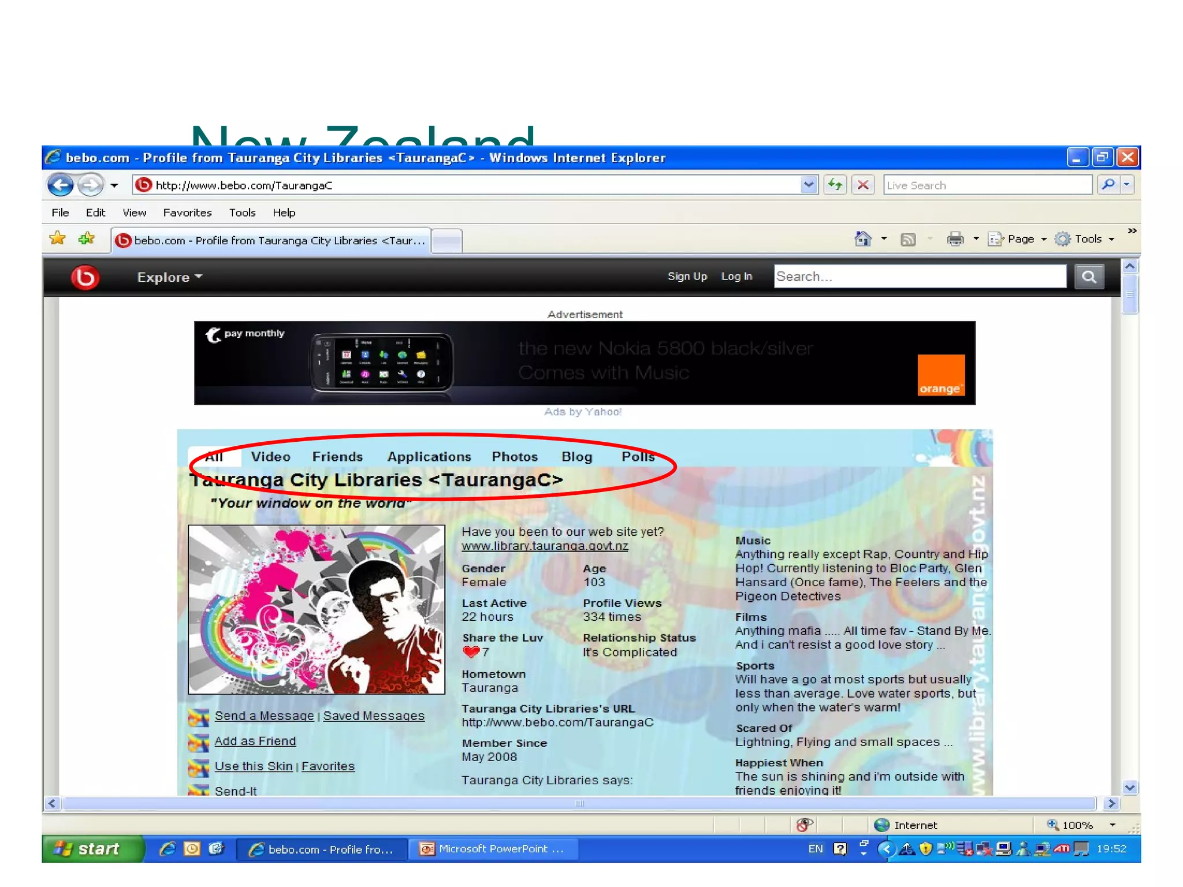Viewport: 1183px width, 887px height.
Task: Go back with the browser Back arrow
Action: pyautogui.click(x=61, y=185)
